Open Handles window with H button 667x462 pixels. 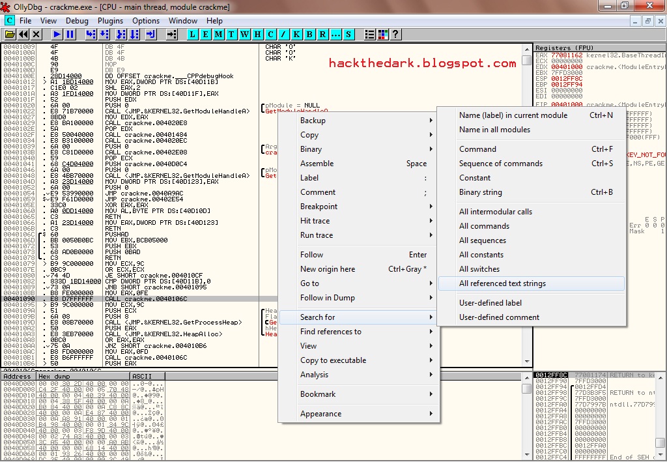[258, 35]
